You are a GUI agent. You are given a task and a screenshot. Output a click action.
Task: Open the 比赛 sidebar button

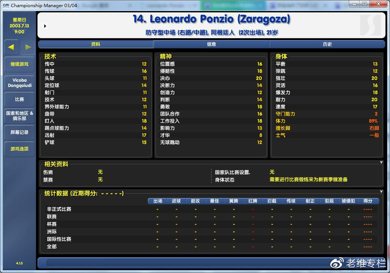pyautogui.click(x=19, y=99)
